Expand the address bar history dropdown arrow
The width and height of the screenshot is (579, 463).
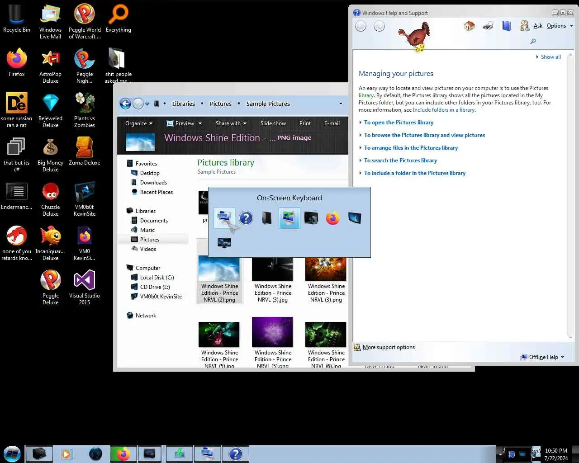[x=341, y=104]
